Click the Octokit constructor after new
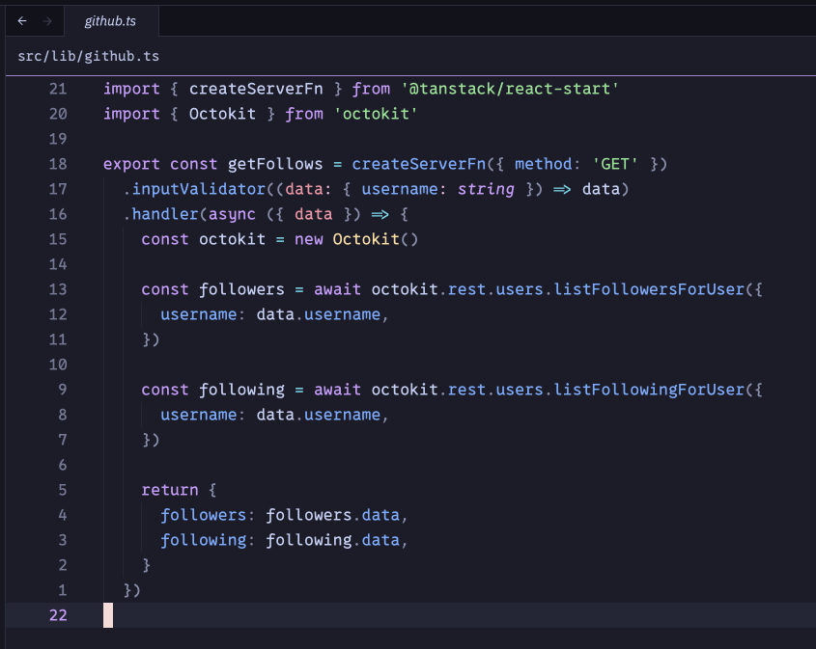Viewport: 816px width, 649px height. pos(366,239)
